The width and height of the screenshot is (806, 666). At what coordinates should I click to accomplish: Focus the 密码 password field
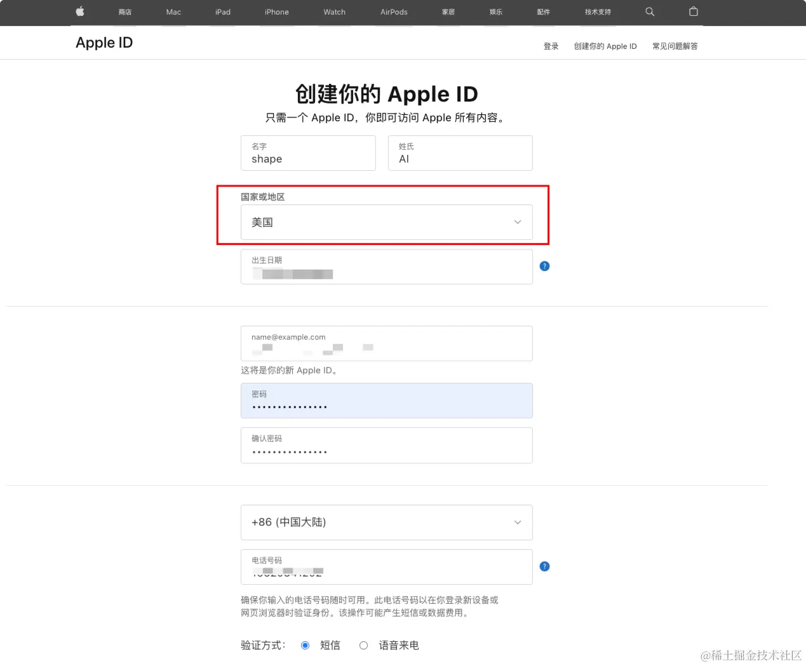click(386, 401)
